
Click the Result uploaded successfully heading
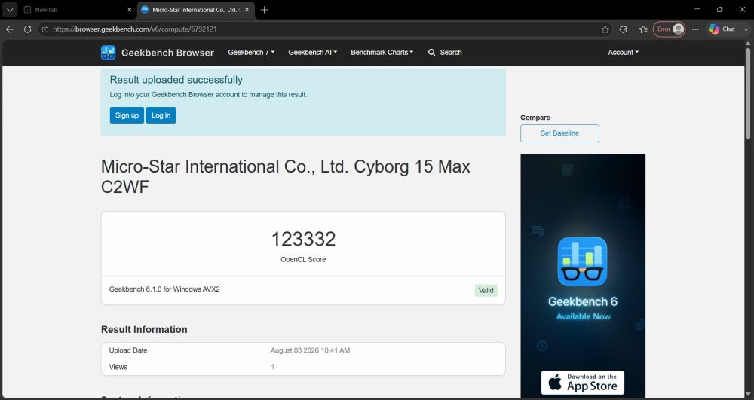pos(176,80)
